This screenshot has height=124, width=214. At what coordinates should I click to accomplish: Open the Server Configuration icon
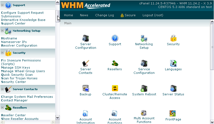pyautogui.click(x=85, y=38)
